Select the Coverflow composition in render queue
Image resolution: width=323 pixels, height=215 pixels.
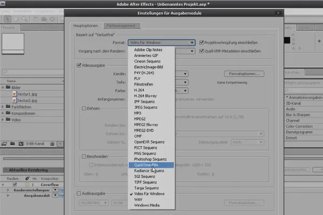click(x=50, y=184)
